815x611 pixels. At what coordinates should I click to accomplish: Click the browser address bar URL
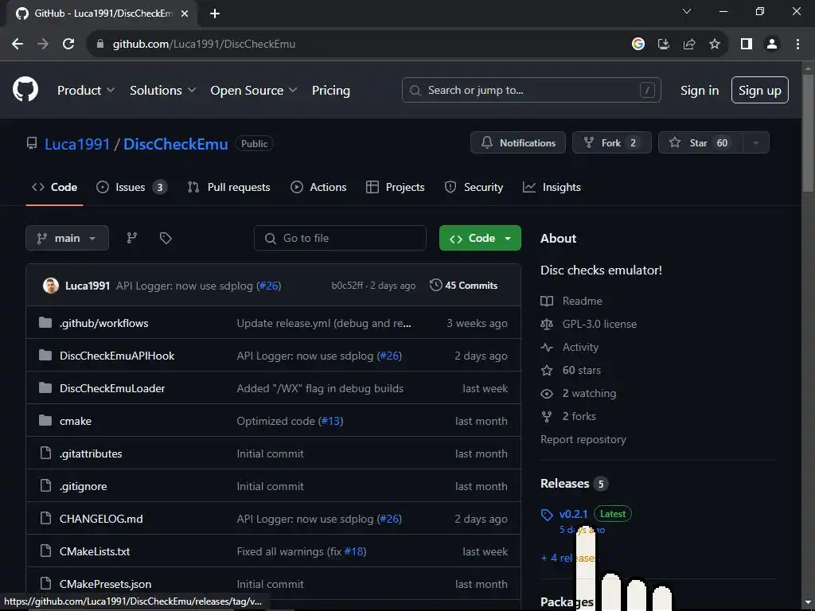coord(204,45)
